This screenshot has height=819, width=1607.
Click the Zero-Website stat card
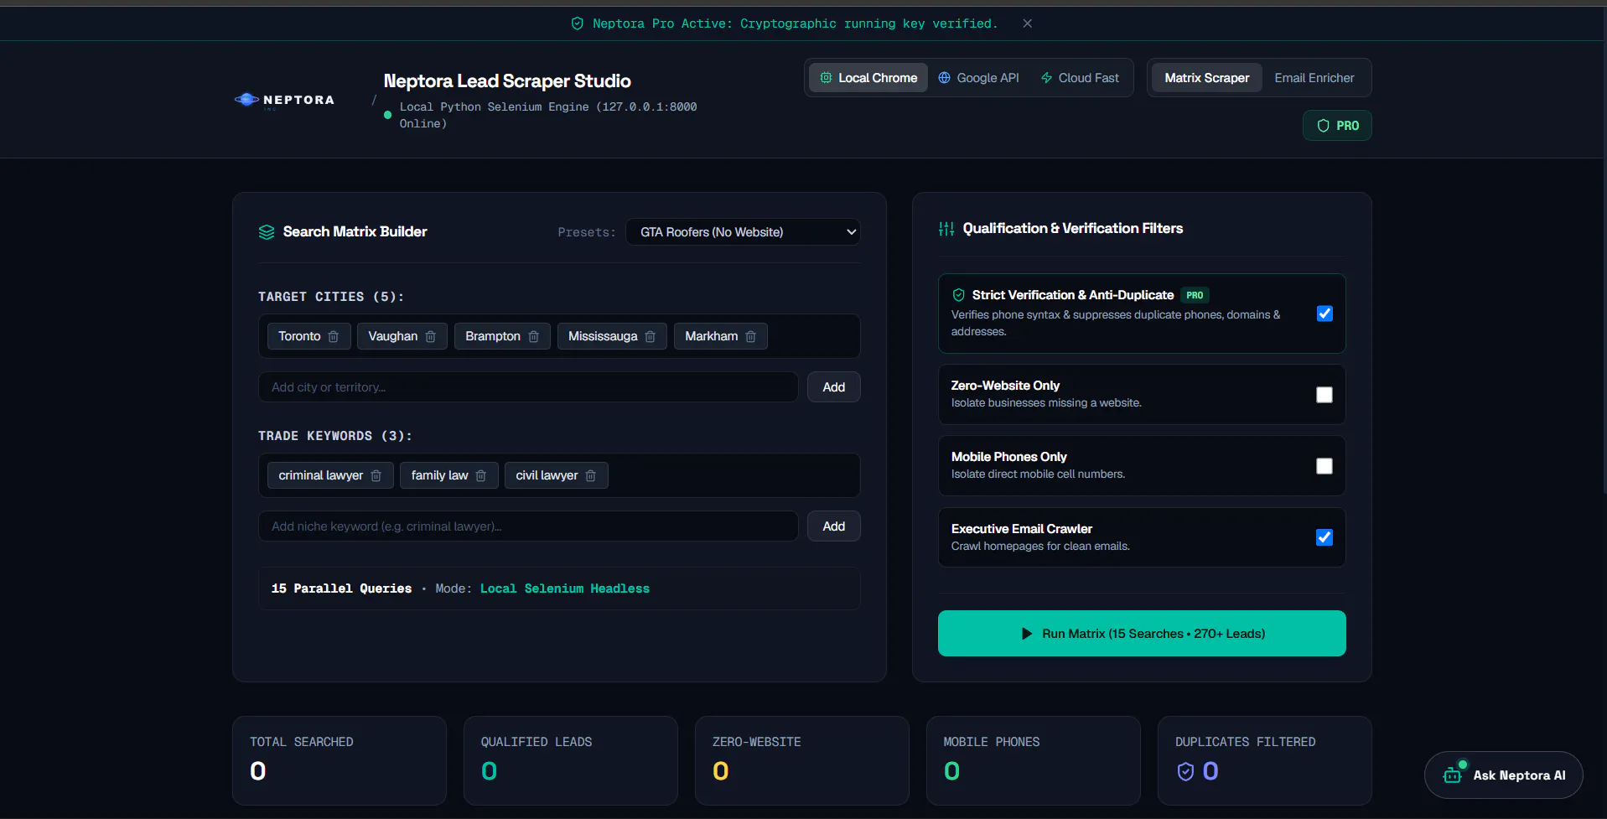(802, 760)
